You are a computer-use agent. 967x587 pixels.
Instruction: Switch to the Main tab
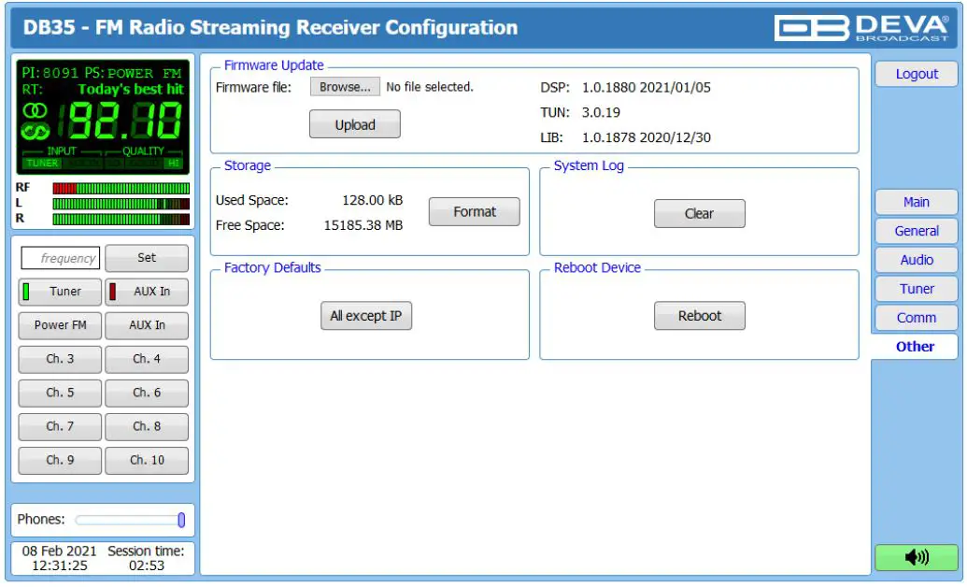pos(915,202)
